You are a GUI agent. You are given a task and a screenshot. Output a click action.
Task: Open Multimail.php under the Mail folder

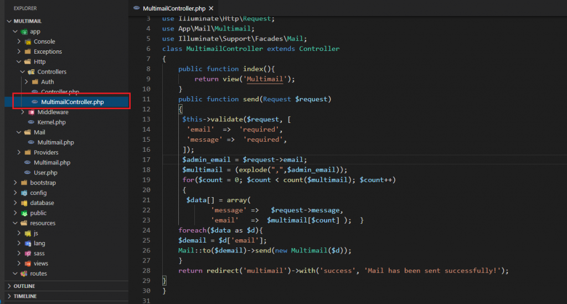55,142
